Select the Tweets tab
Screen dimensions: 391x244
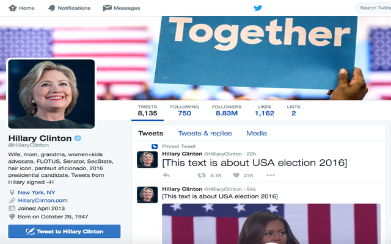pos(151,134)
